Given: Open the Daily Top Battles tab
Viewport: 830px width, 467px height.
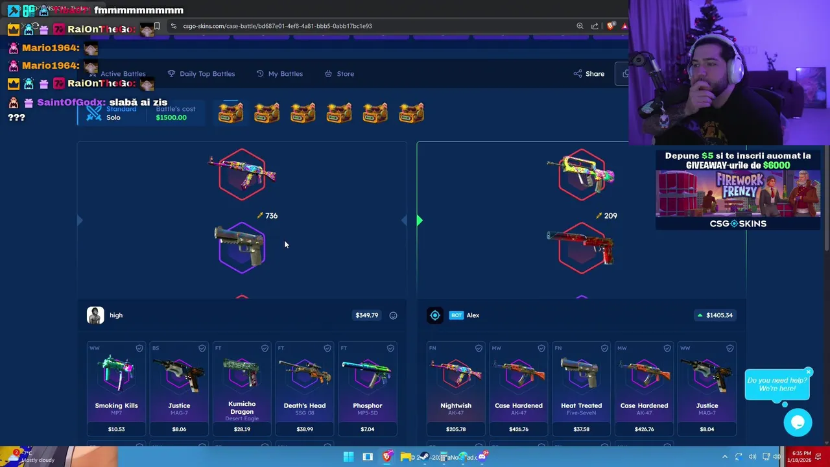Looking at the screenshot, I should 201,74.
